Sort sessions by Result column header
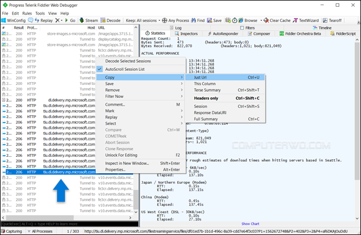 (19, 28)
